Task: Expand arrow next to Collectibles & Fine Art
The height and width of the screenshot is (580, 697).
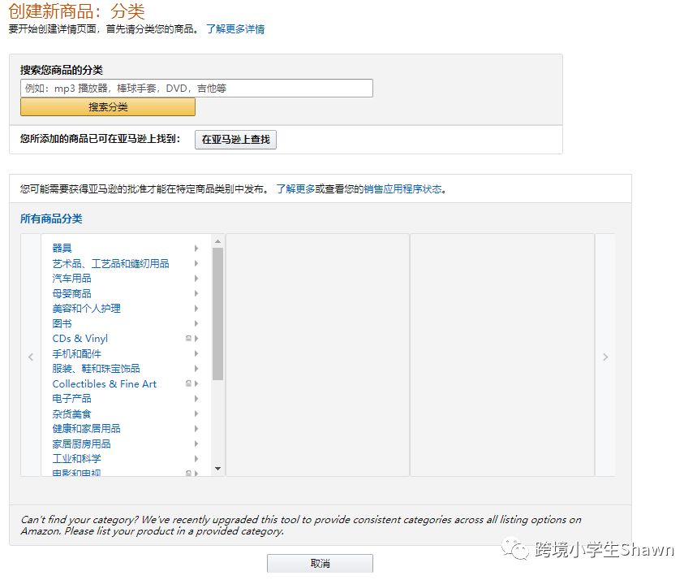Action: [x=196, y=383]
